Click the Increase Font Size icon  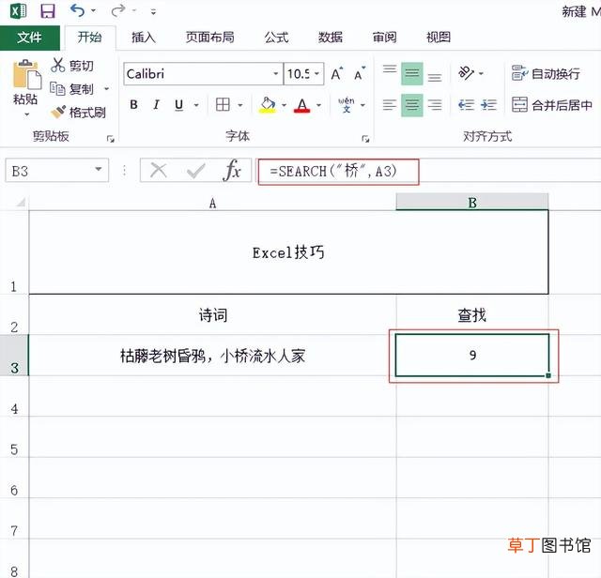coord(337,73)
